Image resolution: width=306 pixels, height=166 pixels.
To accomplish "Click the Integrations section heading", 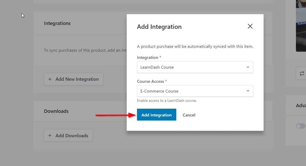I will (x=57, y=23).
